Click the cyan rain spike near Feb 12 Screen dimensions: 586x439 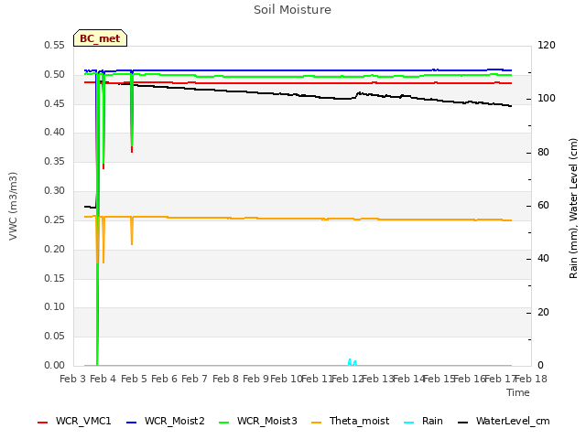352,362
